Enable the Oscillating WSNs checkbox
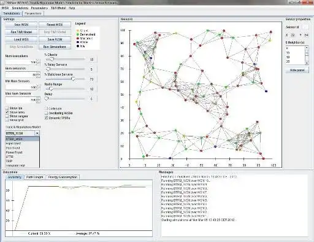Image resolution: width=314 pixels, height=242 pixels. 47,113
